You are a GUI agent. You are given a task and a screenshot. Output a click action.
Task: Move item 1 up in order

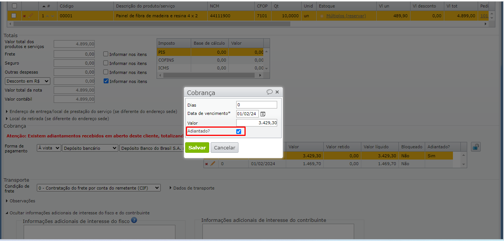pos(47,16)
